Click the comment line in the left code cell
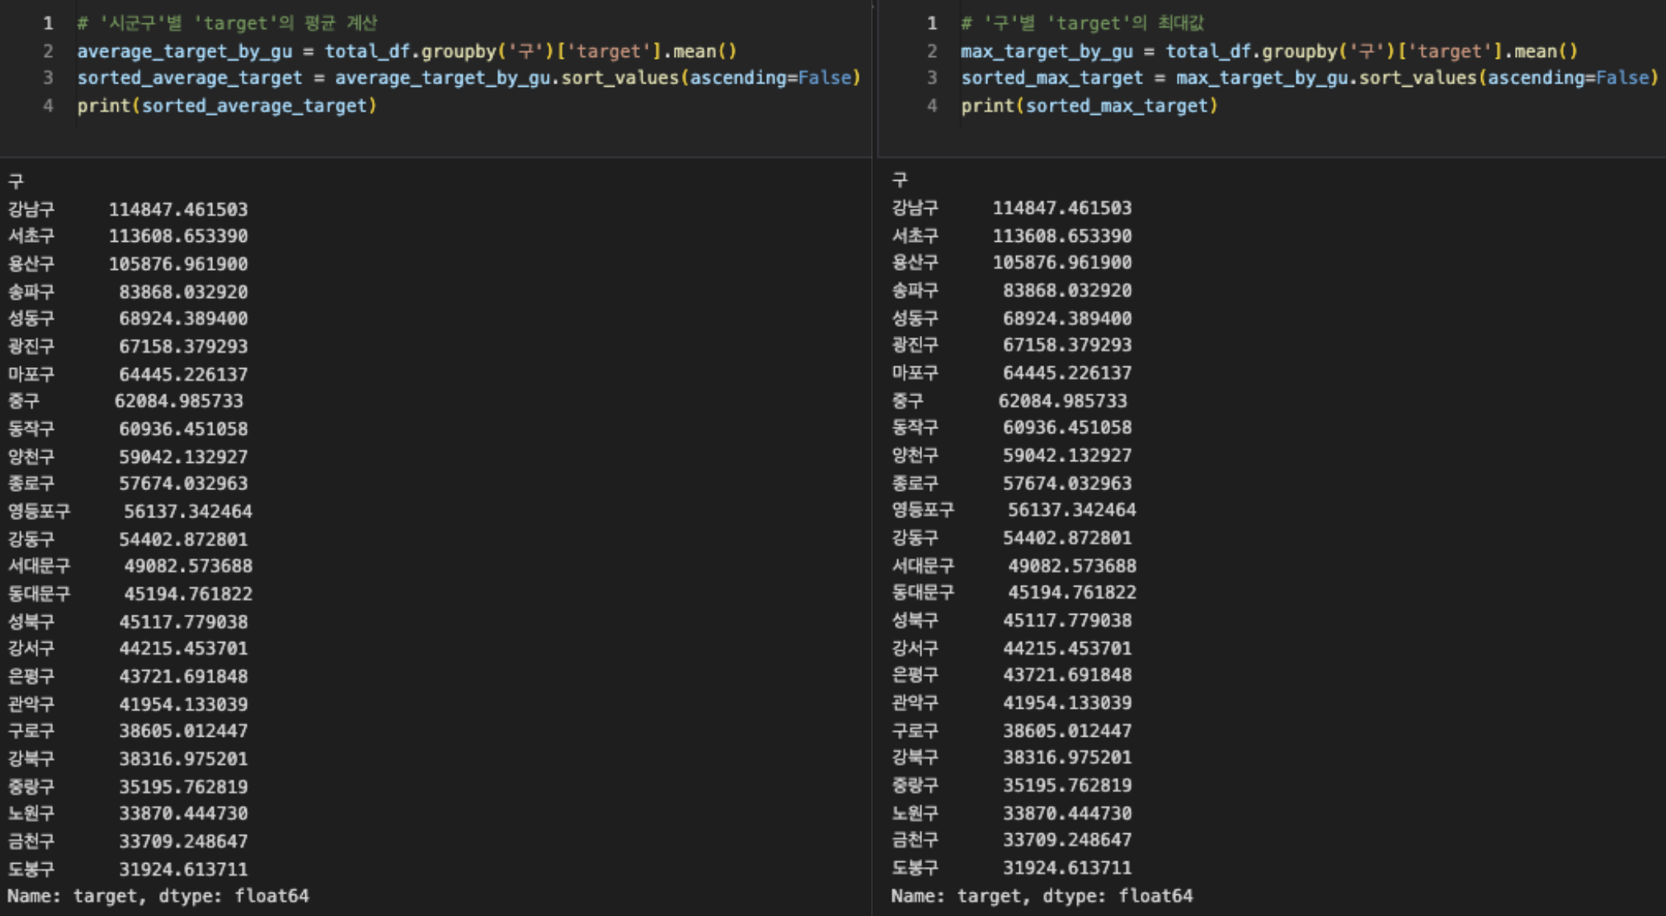The height and width of the screenshot is (916, 1666). pyautogui.click(x=227, y=23)
